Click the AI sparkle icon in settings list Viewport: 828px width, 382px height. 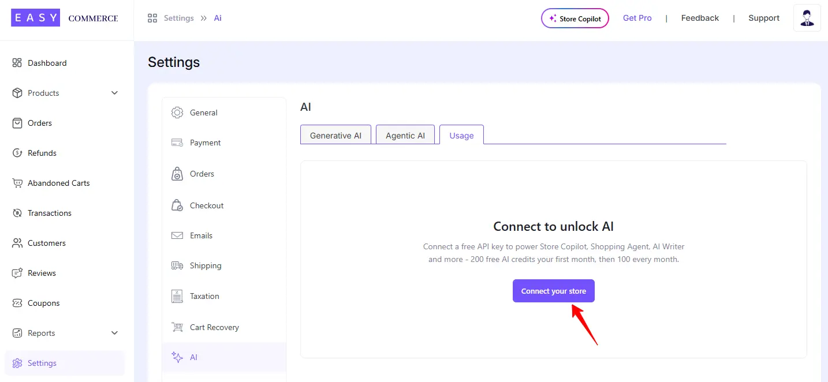177,357
